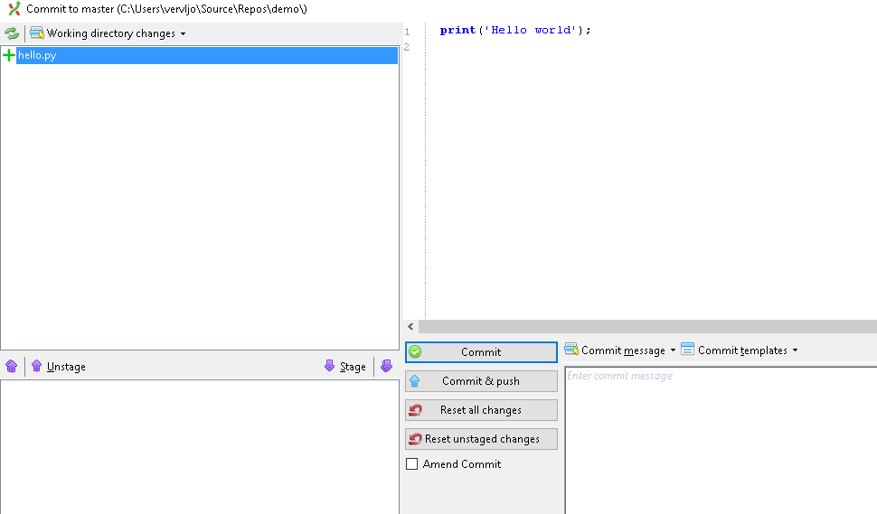Select hello.py in the unstaged list

tap(207, 55)
